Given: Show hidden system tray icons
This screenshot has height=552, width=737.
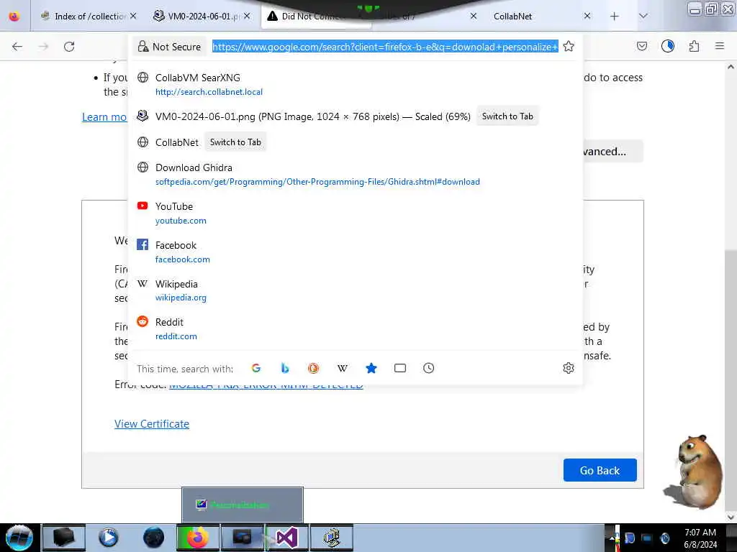Looking at the screenshot, I should tap(612, 538).
